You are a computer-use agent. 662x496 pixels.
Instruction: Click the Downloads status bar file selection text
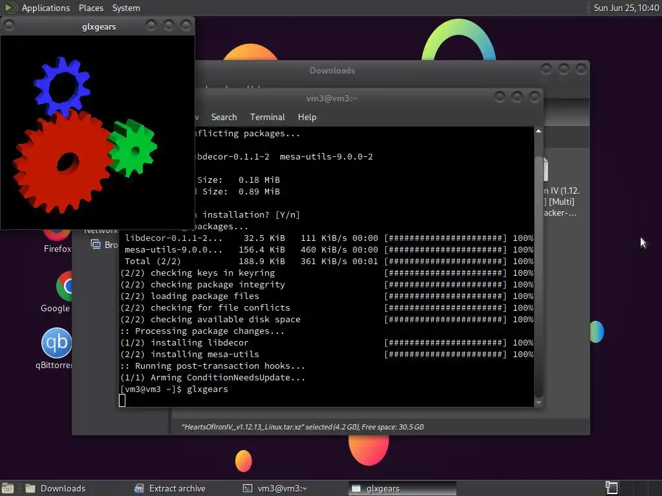(303, 427)
